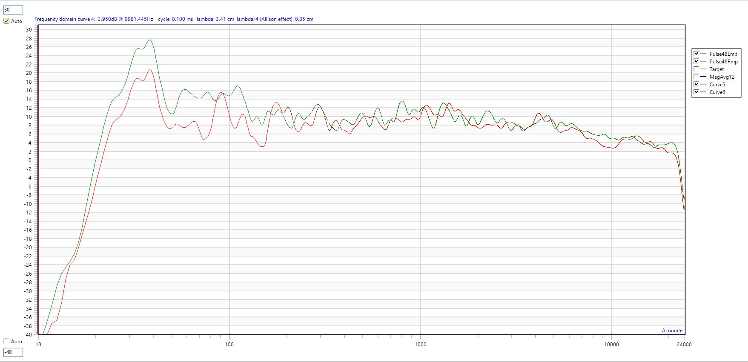Image resolution: width=748 pixels, height=362 pixels.
Task: Show the MagAvg12 curve
Action: pyautogui.click(x=696, y=77)
